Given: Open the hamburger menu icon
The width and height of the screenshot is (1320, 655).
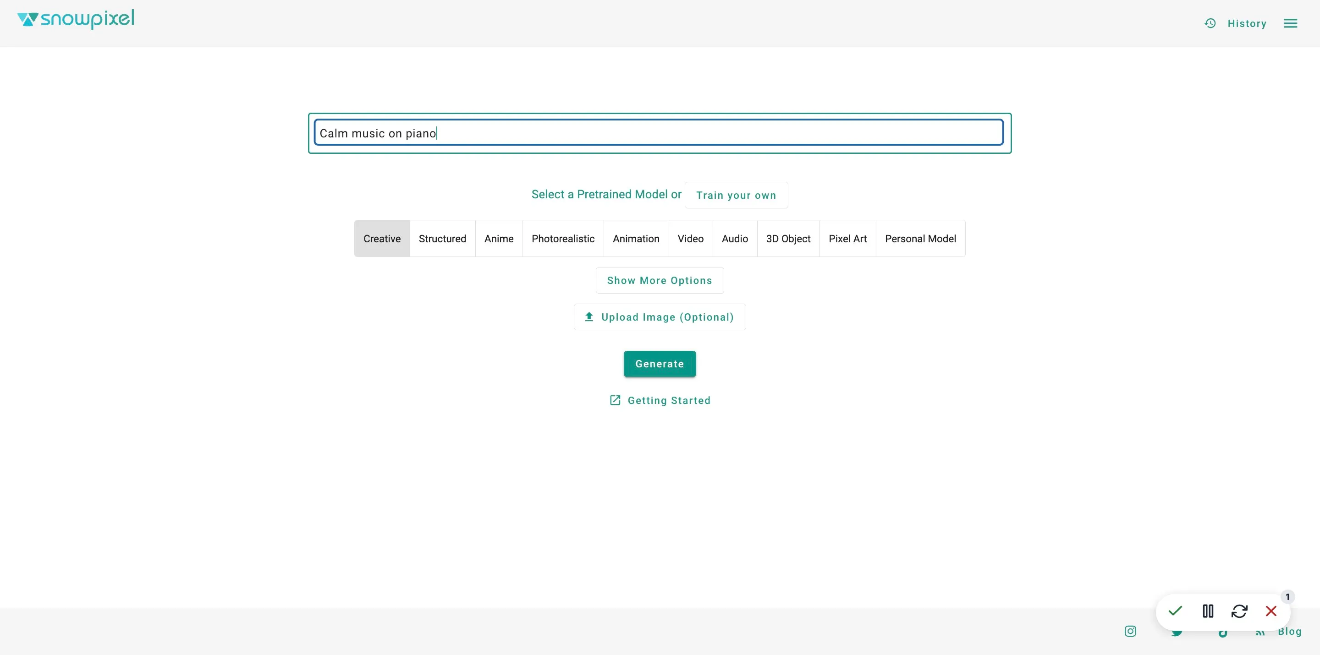Looking at the screenshot, I should pyautogui.click(x=1290, y=23).
